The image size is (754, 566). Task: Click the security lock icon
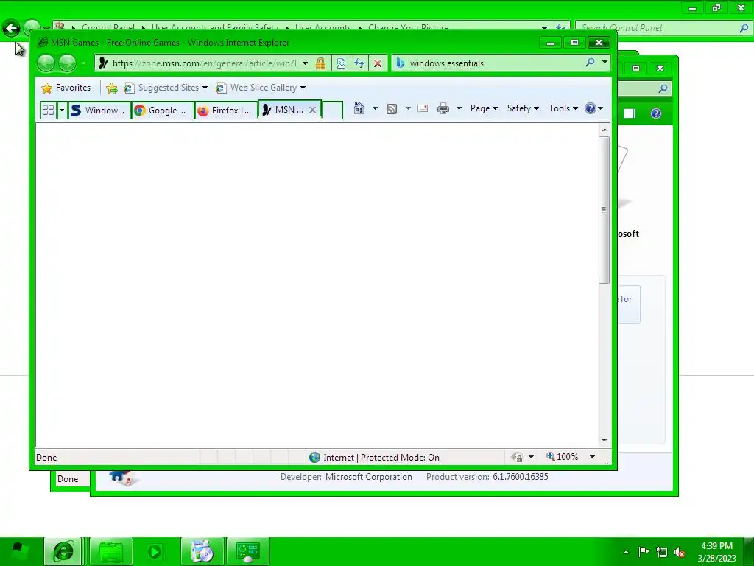(321, 63)
